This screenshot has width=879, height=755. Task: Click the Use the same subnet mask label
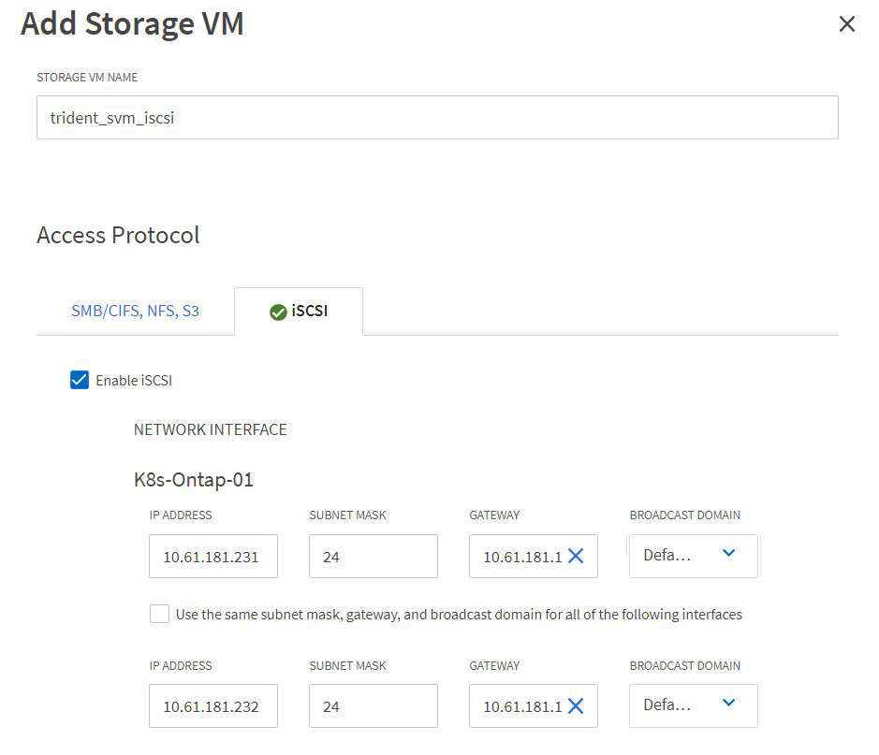[459, 615]
